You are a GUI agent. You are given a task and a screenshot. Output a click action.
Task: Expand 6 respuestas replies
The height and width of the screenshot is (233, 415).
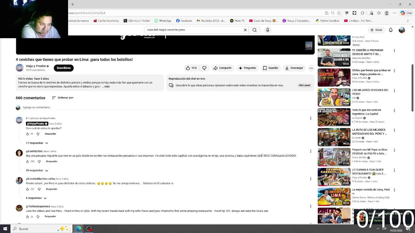[36, 198]
